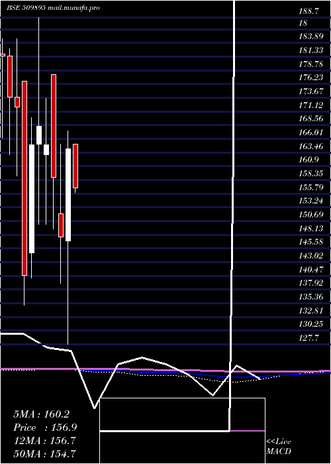Click the 'BSE 509895 mail.munafa.pro' header text

point(53,8)
